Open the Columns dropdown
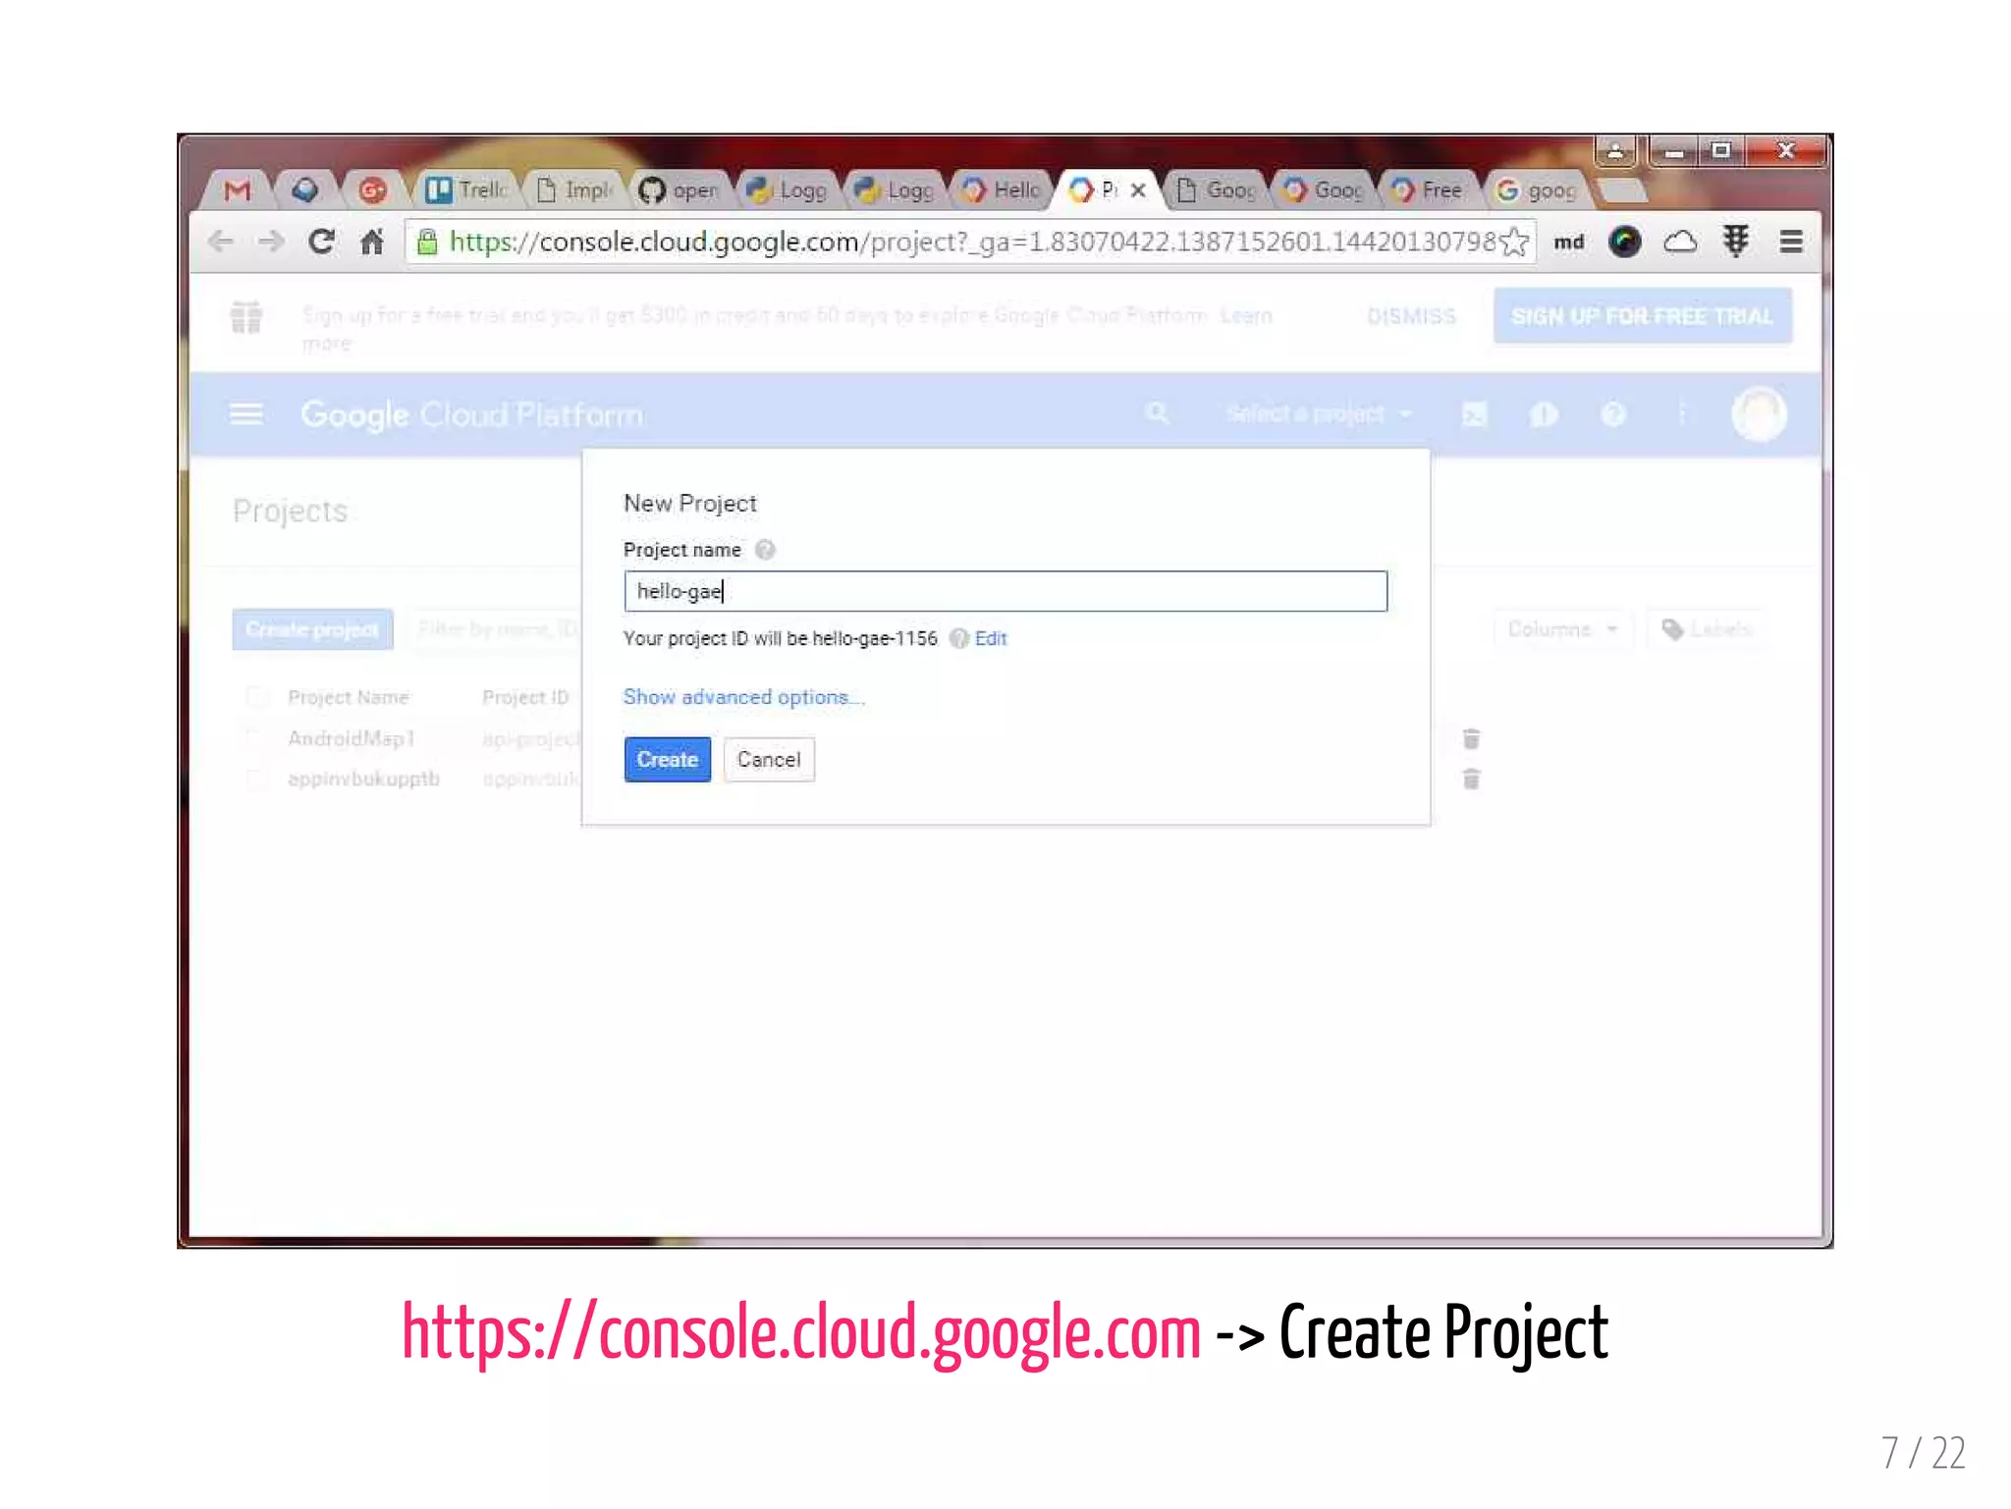This screenshot has height=1509, width=2011. (1562, 629)
